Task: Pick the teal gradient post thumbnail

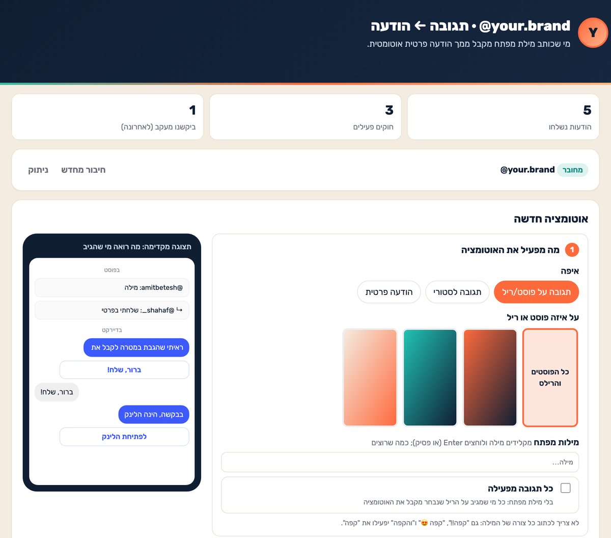Action: (430, 378)
